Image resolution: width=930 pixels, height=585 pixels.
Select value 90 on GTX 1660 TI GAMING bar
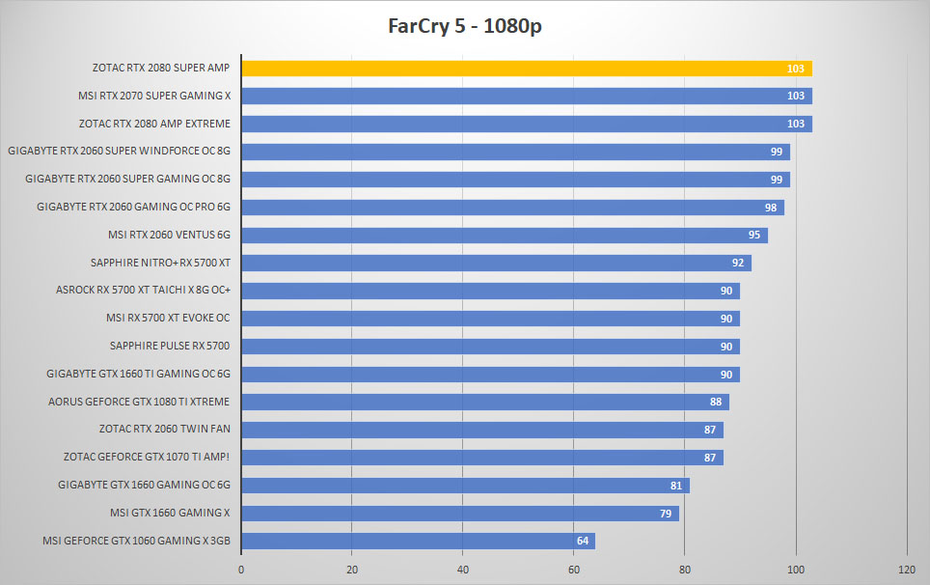click(726, 375)
